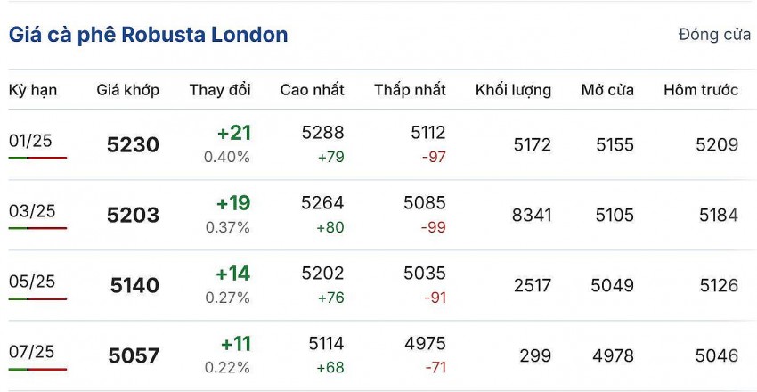This screenshot has height=392, width=757.
Task: Click the 'Thay đổi' column header
Action: [x=220, y=90]
